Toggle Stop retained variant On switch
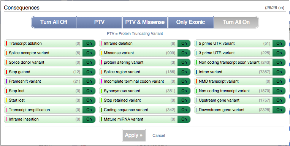The width and height of the screenshot is (290, 146). pos(184,100)
